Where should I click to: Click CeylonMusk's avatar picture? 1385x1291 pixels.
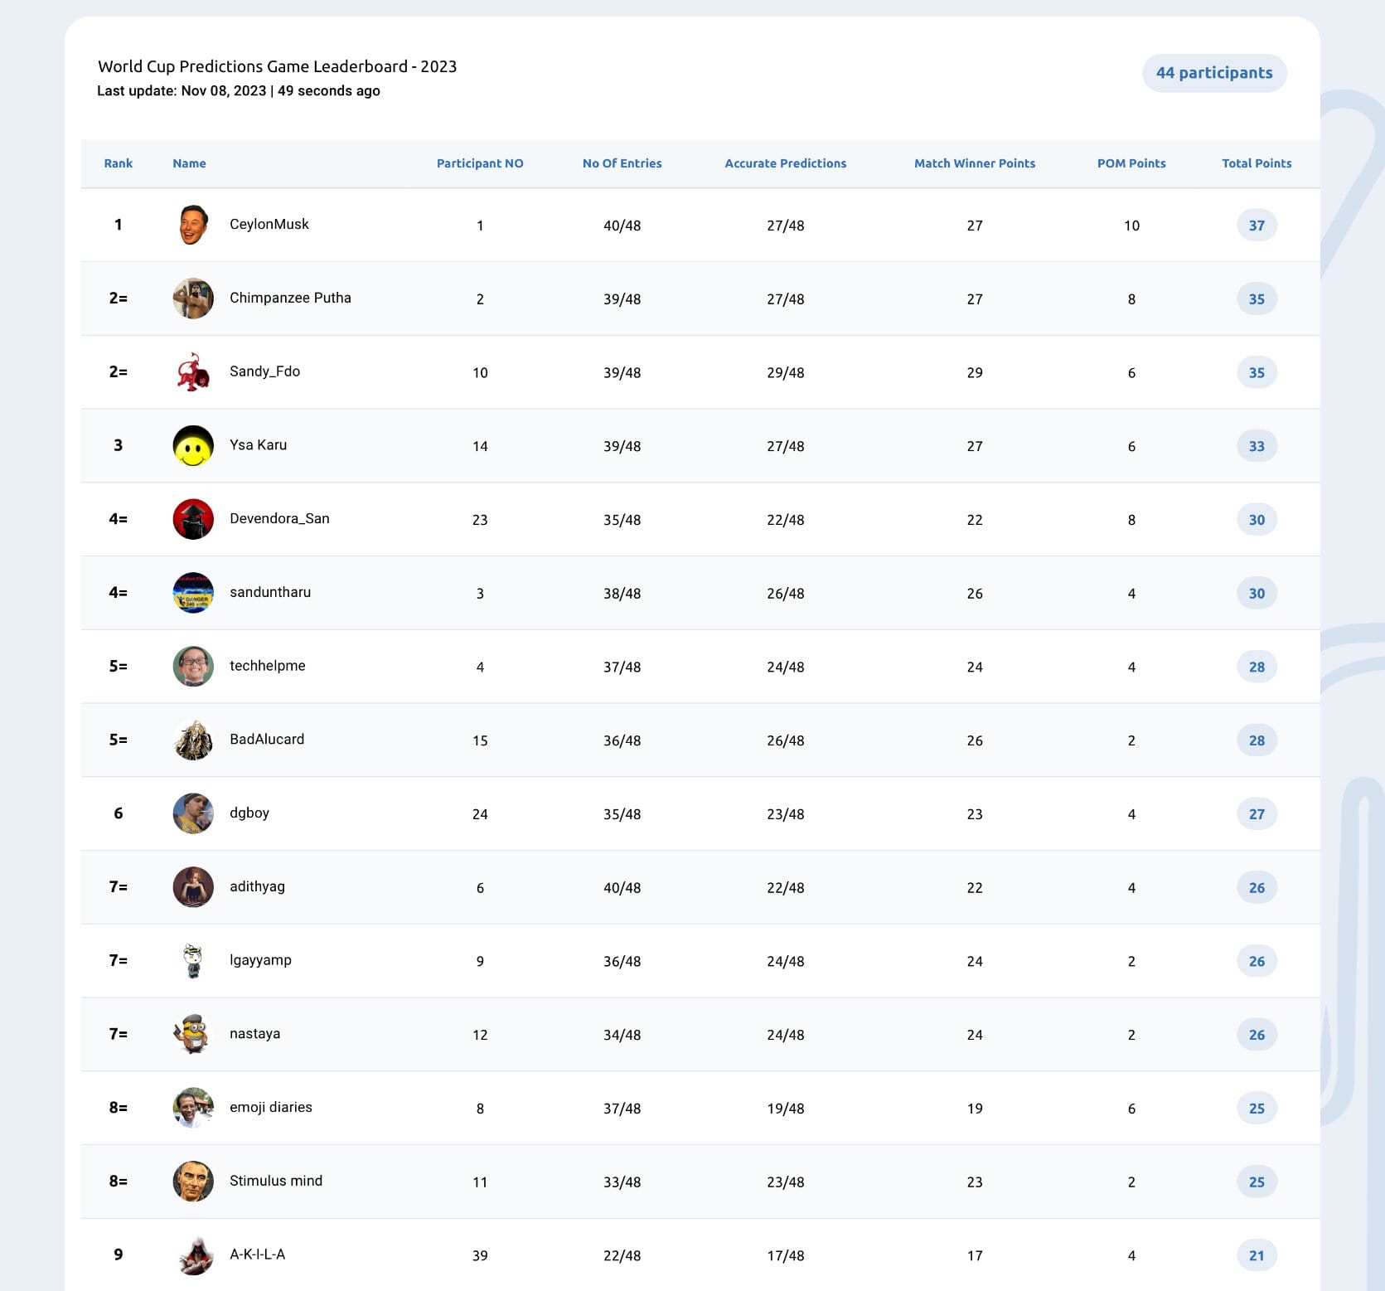pos(193,225)
